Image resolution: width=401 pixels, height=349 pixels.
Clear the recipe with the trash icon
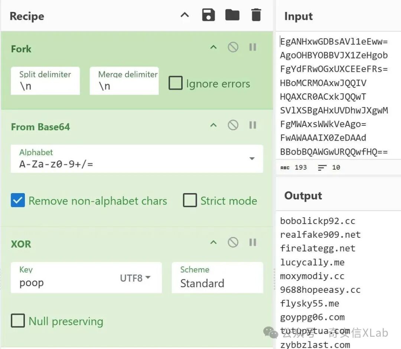[256, 15]
